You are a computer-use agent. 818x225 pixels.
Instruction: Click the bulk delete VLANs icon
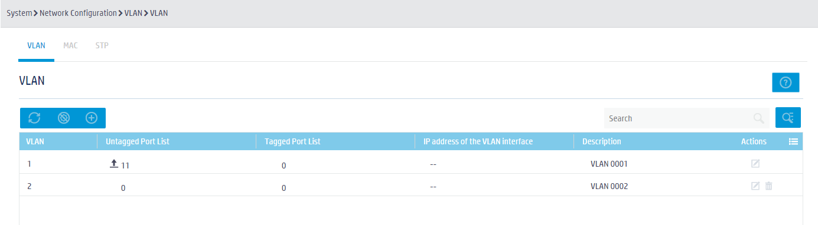coord(63,118)
